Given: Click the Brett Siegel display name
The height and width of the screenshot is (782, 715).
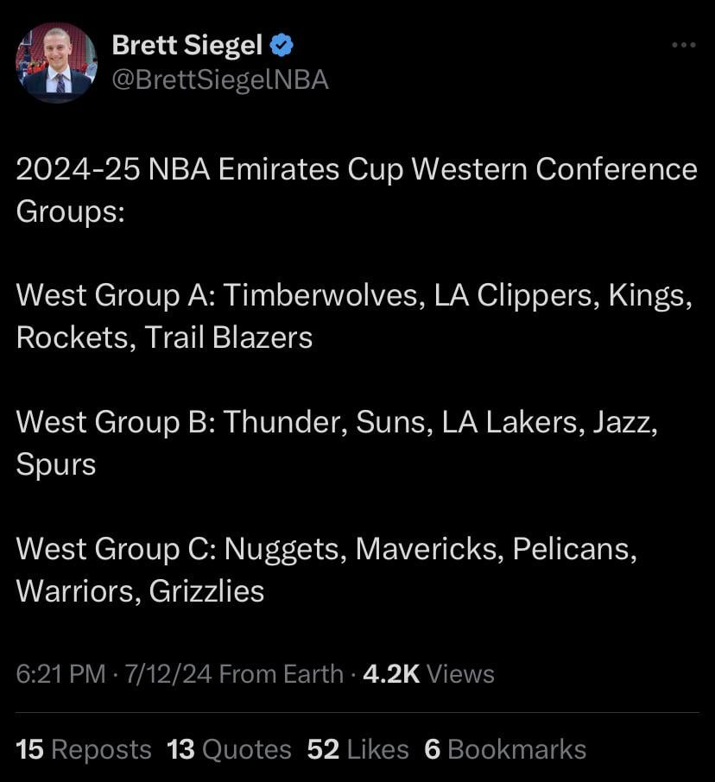Looking at the screenshot, I should tap(187, 45).
